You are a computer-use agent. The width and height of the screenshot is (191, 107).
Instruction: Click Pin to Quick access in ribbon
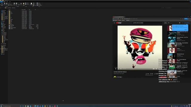[x=2, y=4]
